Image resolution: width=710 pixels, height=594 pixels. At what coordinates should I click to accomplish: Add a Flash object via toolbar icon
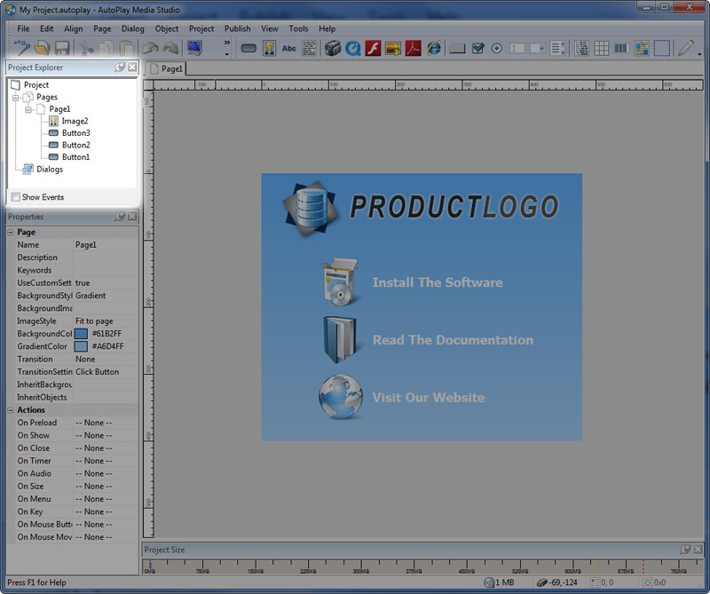[374, 48]
